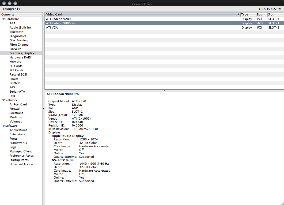The height and width of the screenshot is (205, 284).
Task: Select PCI Cards entry
Action: (x=16, y=70)
